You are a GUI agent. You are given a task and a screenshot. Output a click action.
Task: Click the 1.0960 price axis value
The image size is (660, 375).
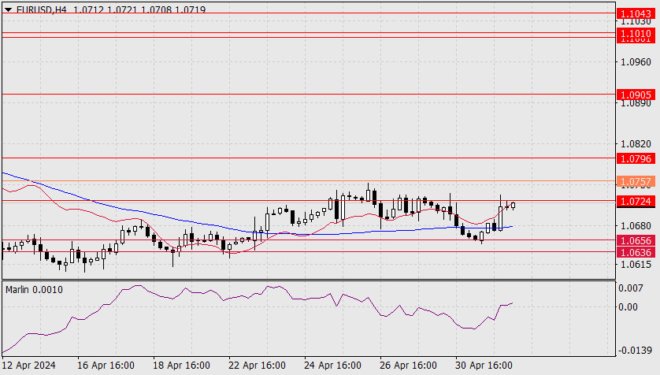636,62
